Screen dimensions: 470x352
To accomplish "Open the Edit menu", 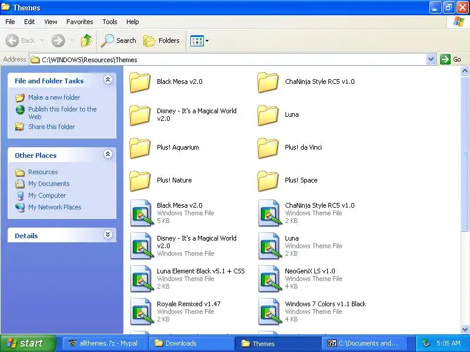I will pyautogui.click(x=29, y=22).
